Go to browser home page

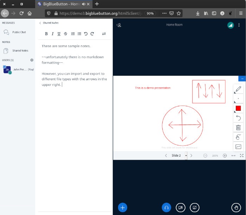(x=30, y=13)
